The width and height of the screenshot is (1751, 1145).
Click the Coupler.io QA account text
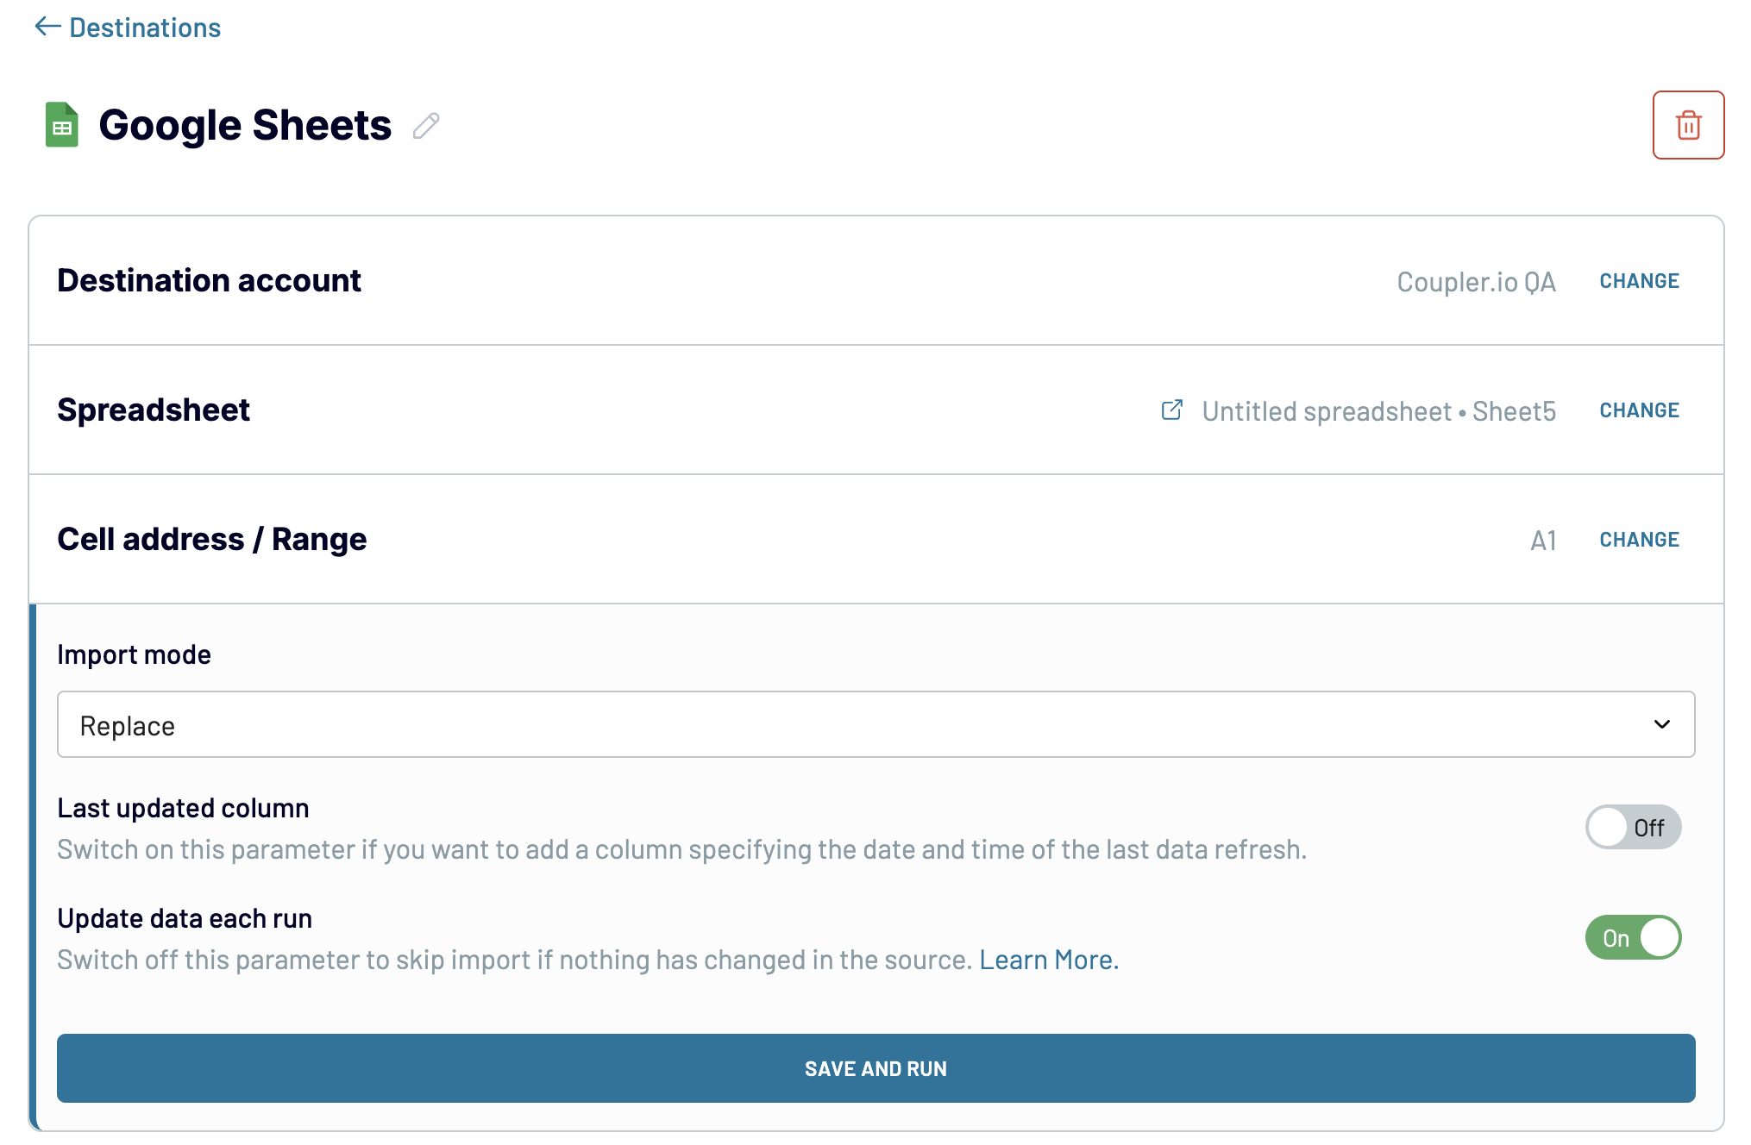click(1476, 282)
